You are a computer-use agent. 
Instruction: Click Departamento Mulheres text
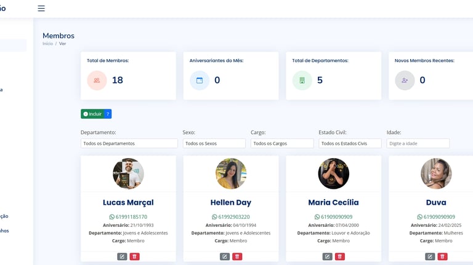click(436, 233)
